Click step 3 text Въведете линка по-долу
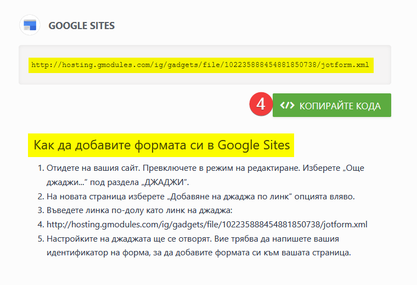Viewport: 417px width, 285px height. point(139,210)
